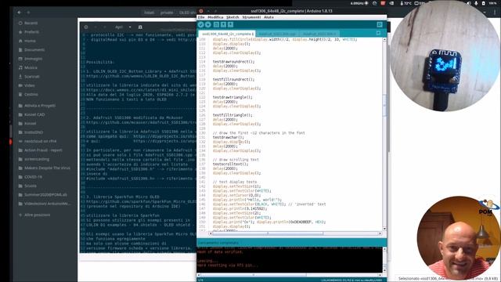Viewport: 501px width, 282px height.
Task: Open the Arduino Modifica menu
Action: coord(215,17)
